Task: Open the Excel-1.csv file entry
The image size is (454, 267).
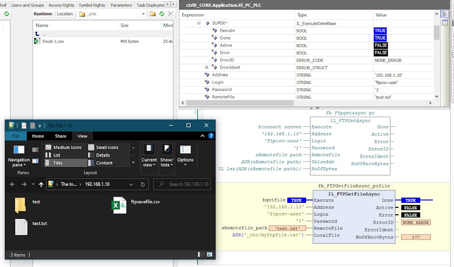Action: (x=53, y=41)
